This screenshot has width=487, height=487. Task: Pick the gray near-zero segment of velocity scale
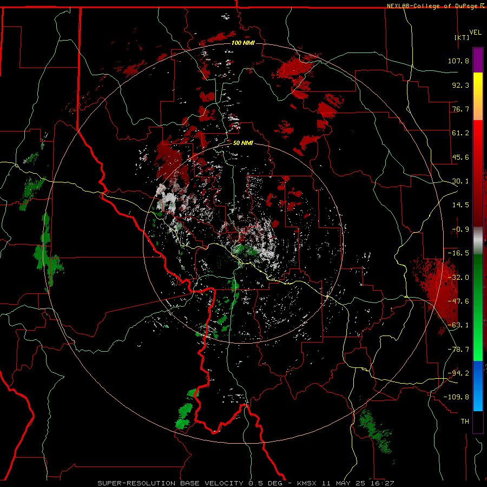click(x=478, y=241)
